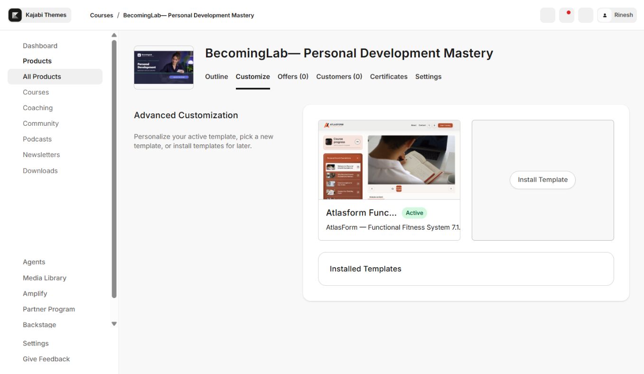This screenshot has height=374, width=644.
Task: Open Agents in the sidebar
Action: tap(34, 262)
